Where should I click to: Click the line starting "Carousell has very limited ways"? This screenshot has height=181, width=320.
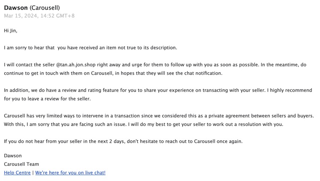(x=42, y=115)
